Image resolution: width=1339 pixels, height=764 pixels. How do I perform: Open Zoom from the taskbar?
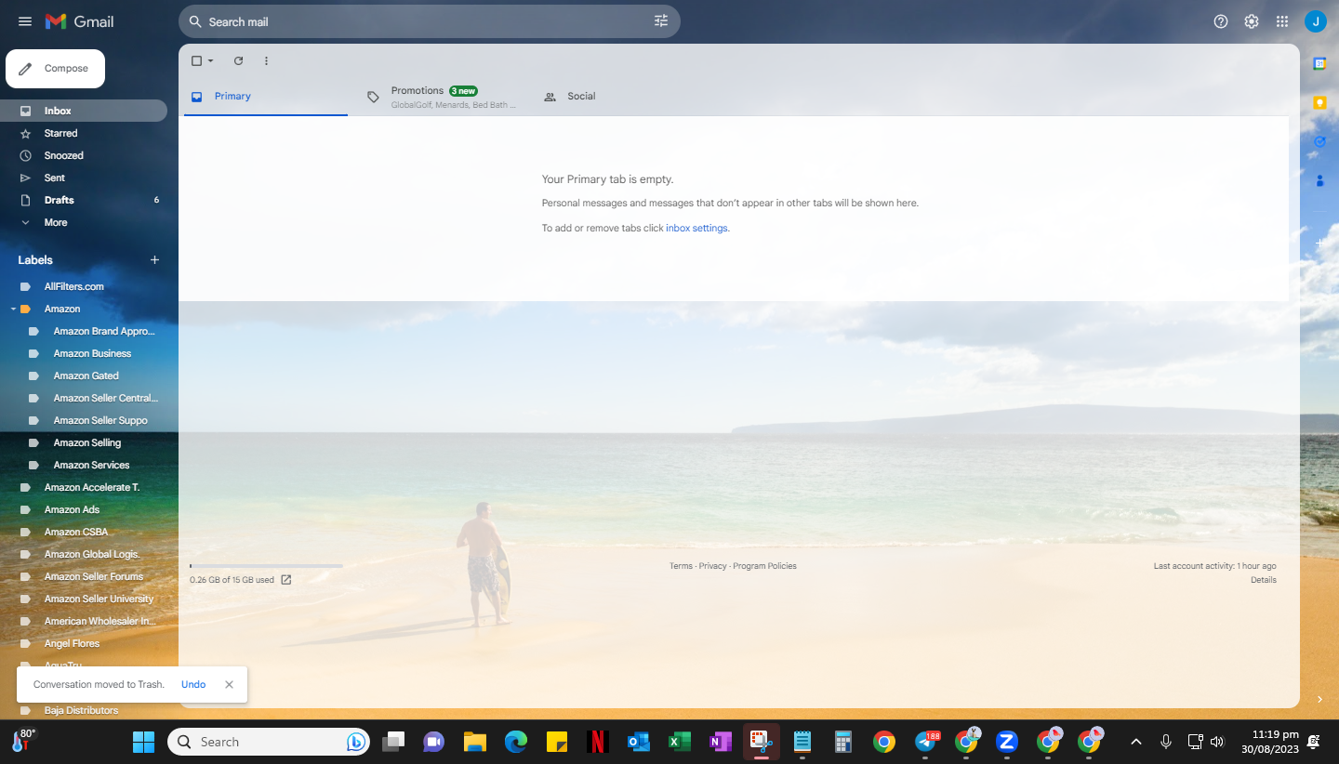click(1006, 742)
